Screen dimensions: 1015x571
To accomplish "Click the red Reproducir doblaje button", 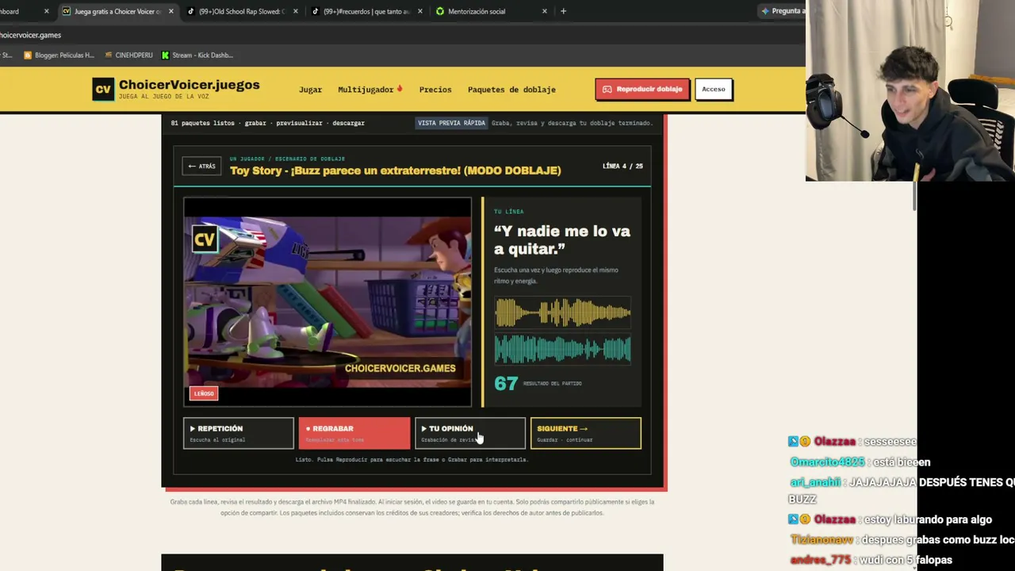I will pyautogui.click(x=642, y=90).
